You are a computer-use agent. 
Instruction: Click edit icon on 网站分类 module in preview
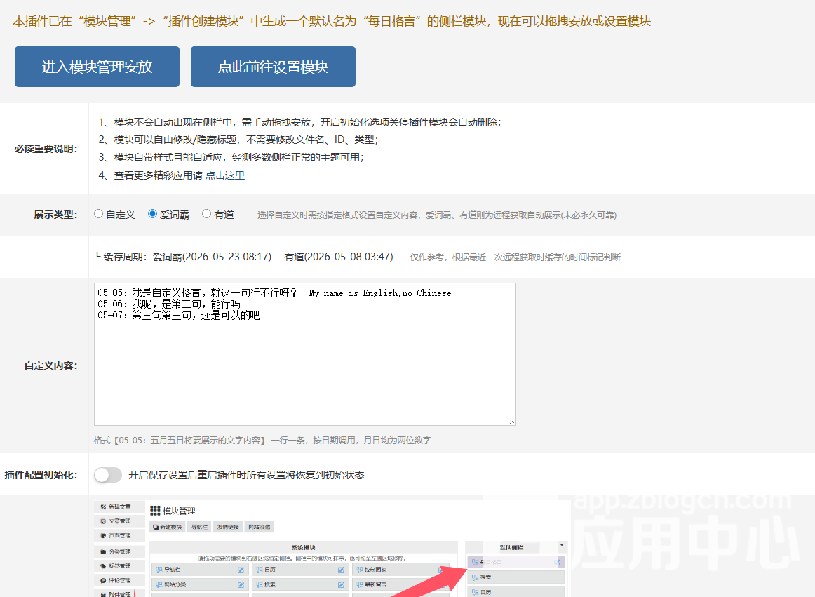coord(241,585)
